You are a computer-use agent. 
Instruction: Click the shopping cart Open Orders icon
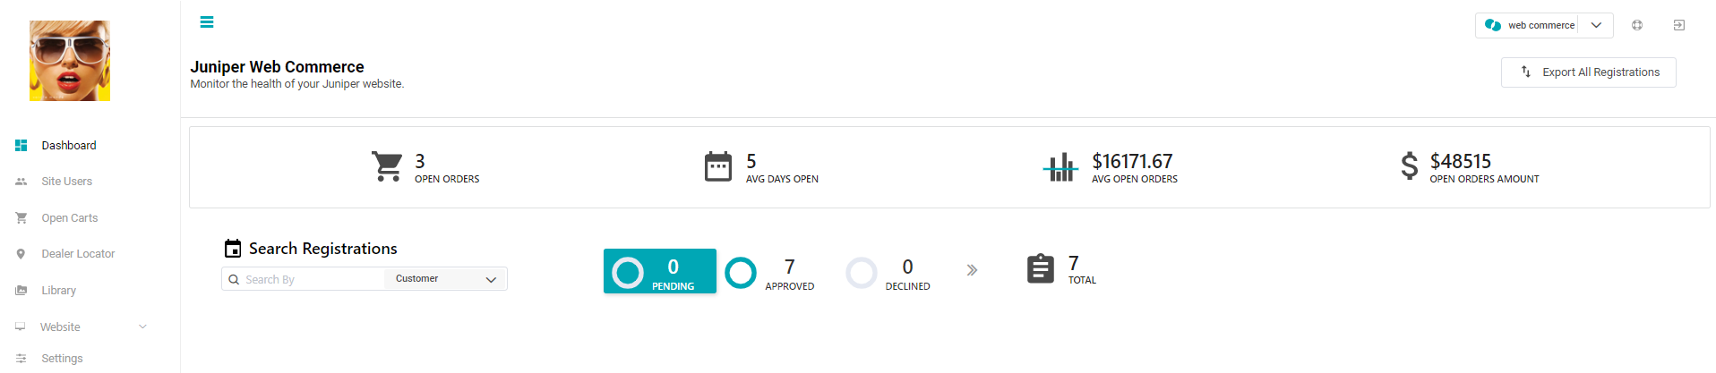tap(387, 166)
